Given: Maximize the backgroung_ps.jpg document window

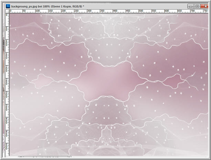Looking at the screenshot, I should [197, 6].
